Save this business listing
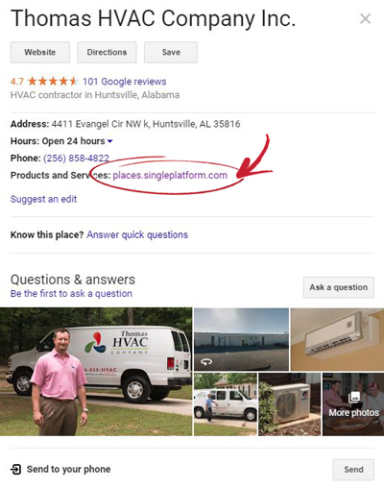The image size is (384, 488). coord(171,52)
